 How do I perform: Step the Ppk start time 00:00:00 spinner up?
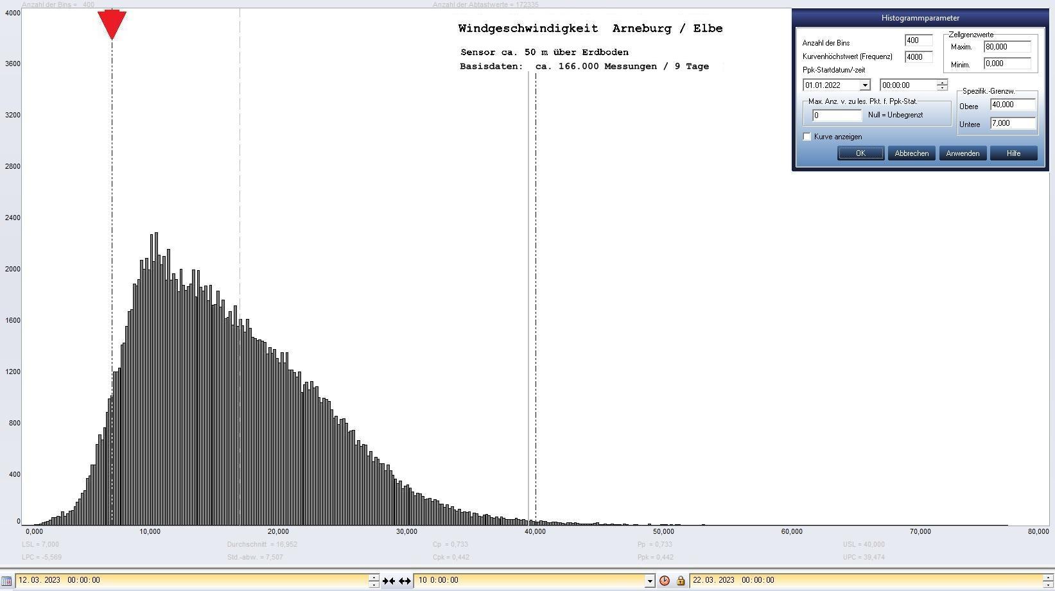point(942,82)
